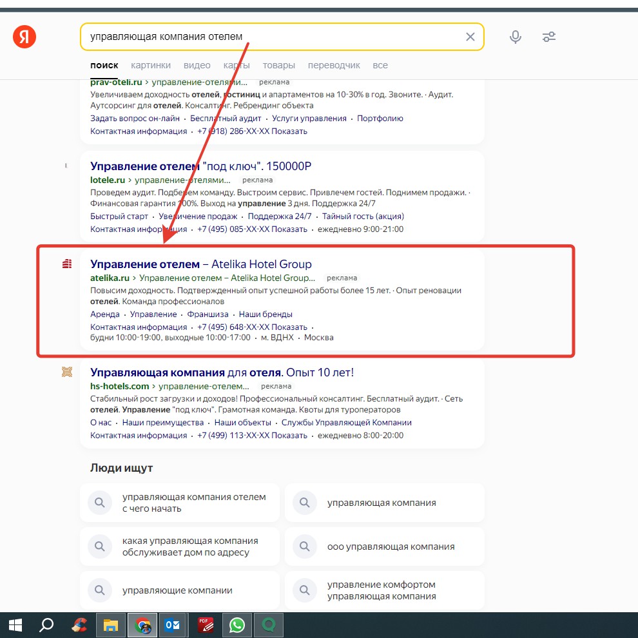The width and height of the screenshot is (638, 638).
Task: Open the atelika.ru domain link
Action: [x=110, y=278]
